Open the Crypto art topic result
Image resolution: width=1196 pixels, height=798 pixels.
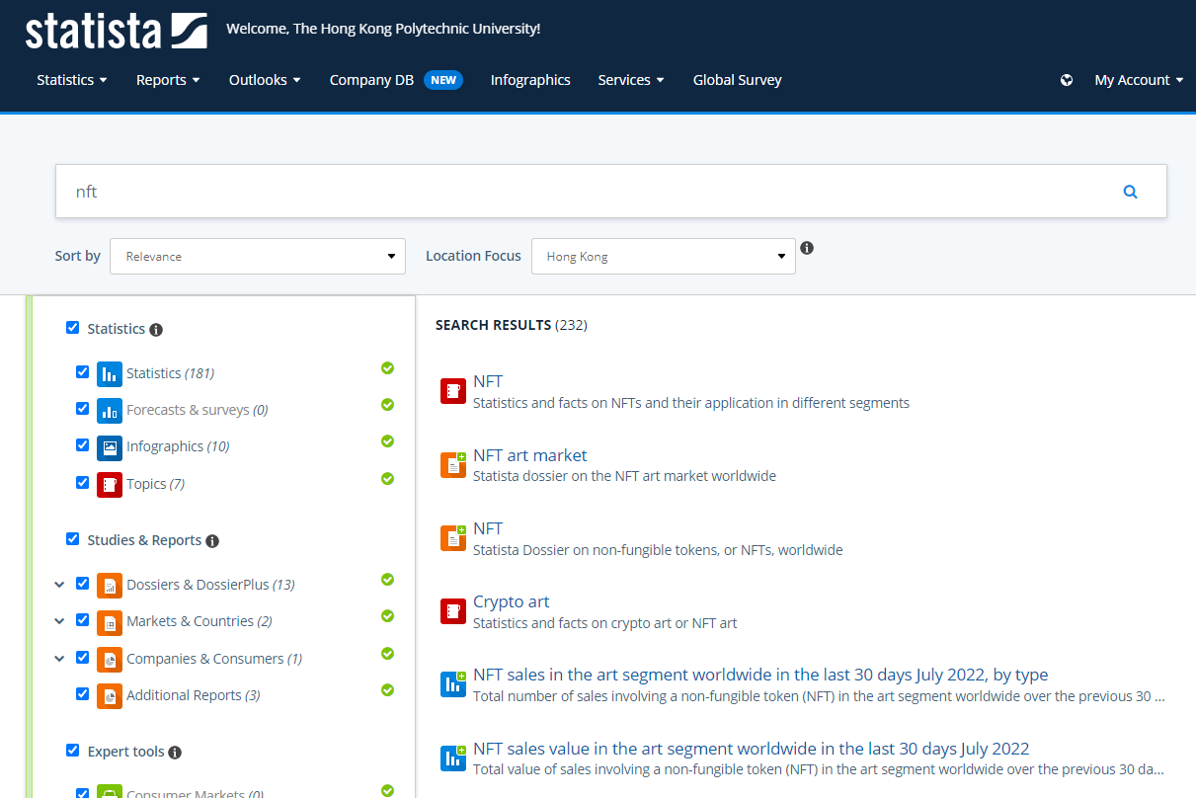512,601
